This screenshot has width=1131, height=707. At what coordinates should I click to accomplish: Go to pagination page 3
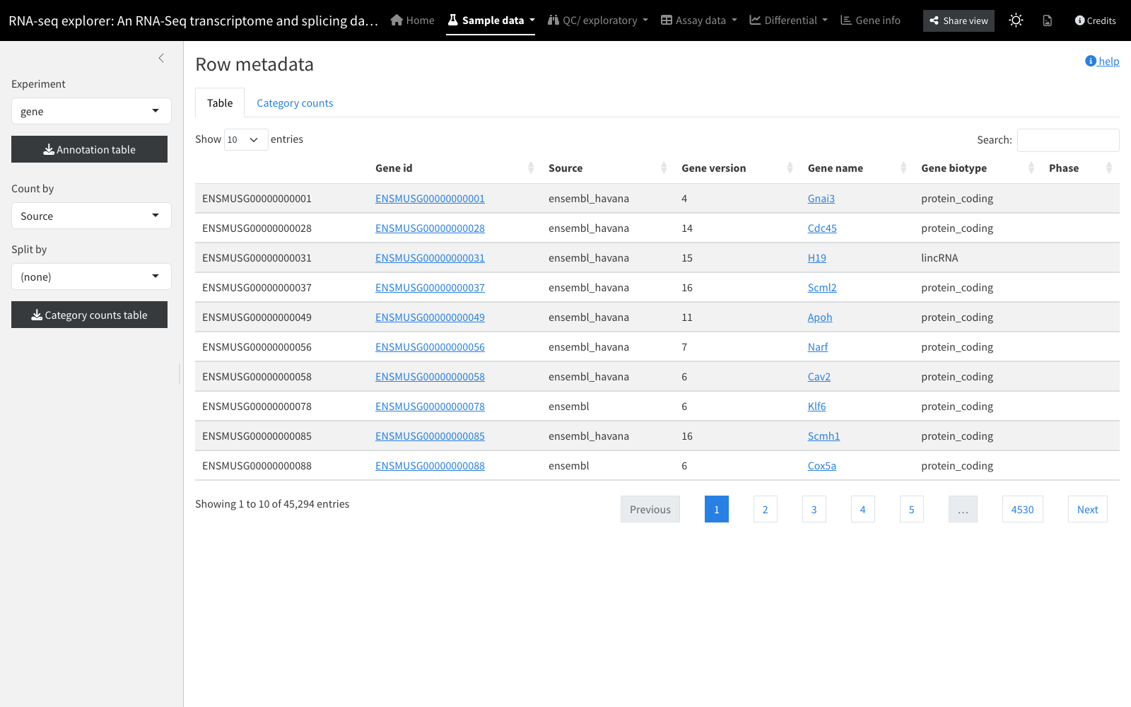814,509
